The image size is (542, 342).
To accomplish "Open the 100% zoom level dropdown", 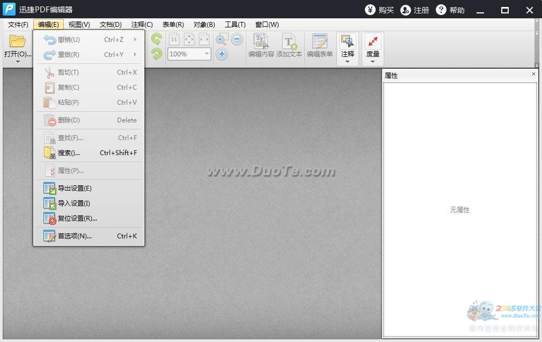I will [x=207, y=54].
